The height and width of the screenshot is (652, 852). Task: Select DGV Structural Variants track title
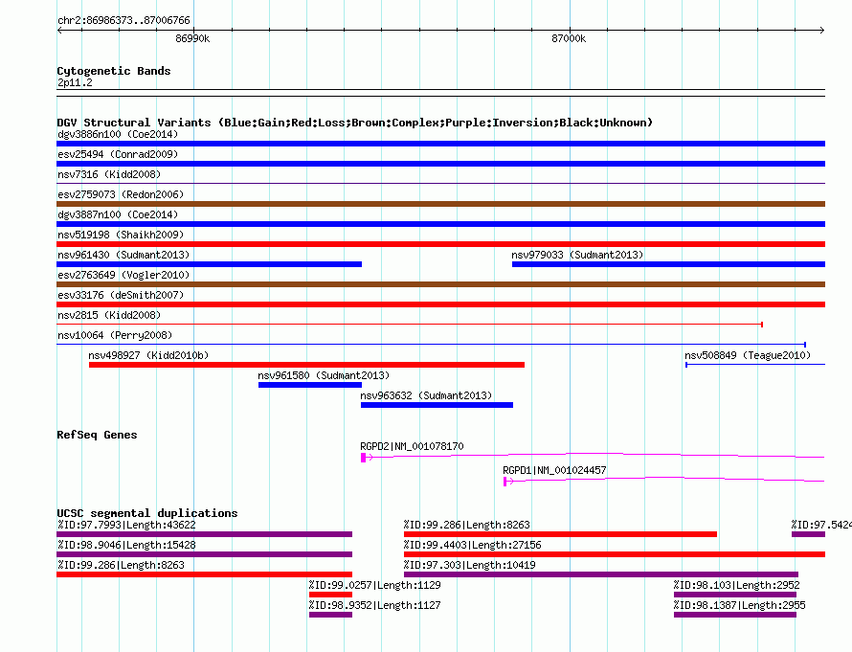[x=355, y=123]
